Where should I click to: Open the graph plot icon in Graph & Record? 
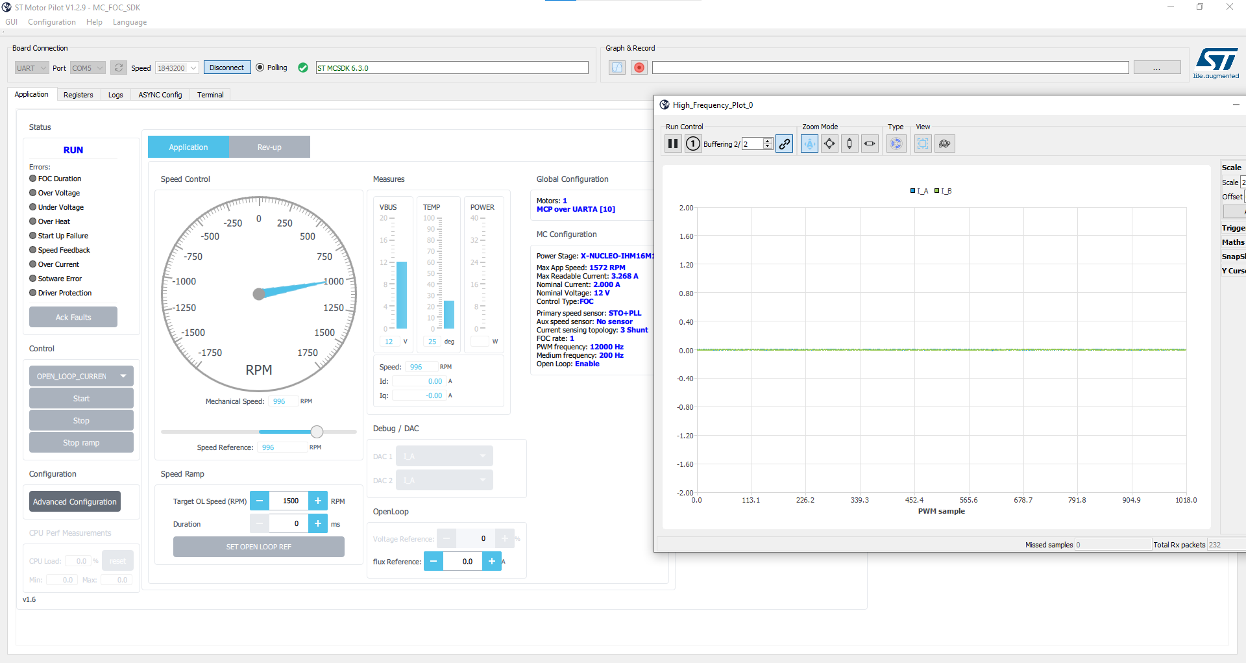(x=617, y=67)
